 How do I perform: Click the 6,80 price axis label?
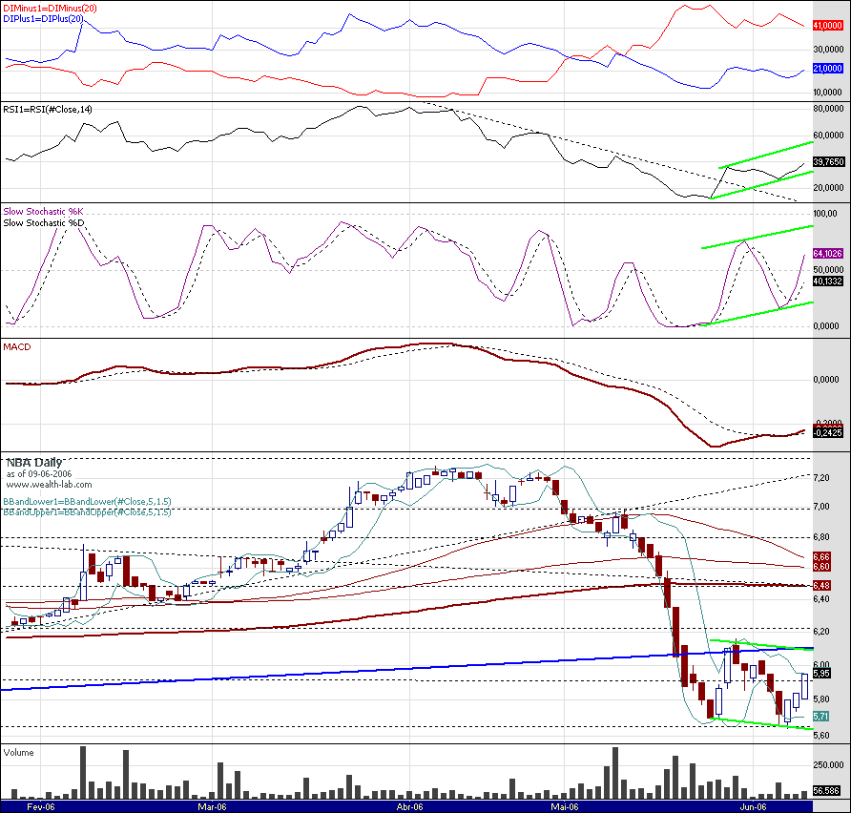pos(821,537)
